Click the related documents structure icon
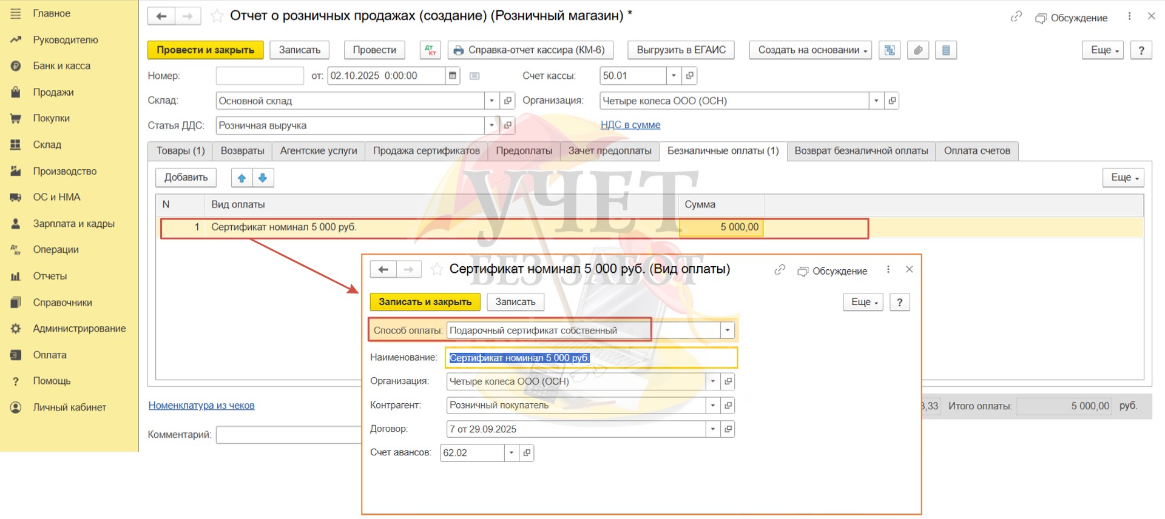 [890, 50]
